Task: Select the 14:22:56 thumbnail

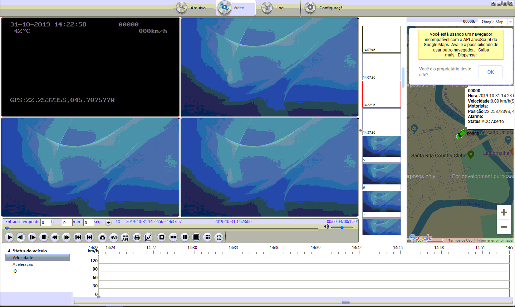Action: 381,94
